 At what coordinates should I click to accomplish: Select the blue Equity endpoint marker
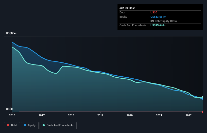(x=203, y=99)
